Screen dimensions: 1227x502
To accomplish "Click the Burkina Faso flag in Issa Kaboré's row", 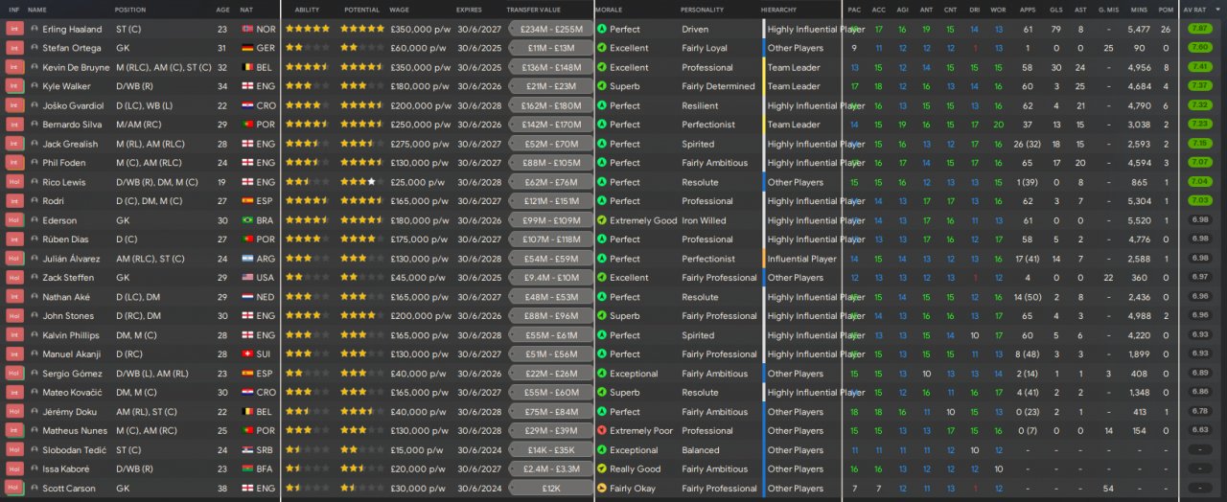I will click(x=247, y=469).
